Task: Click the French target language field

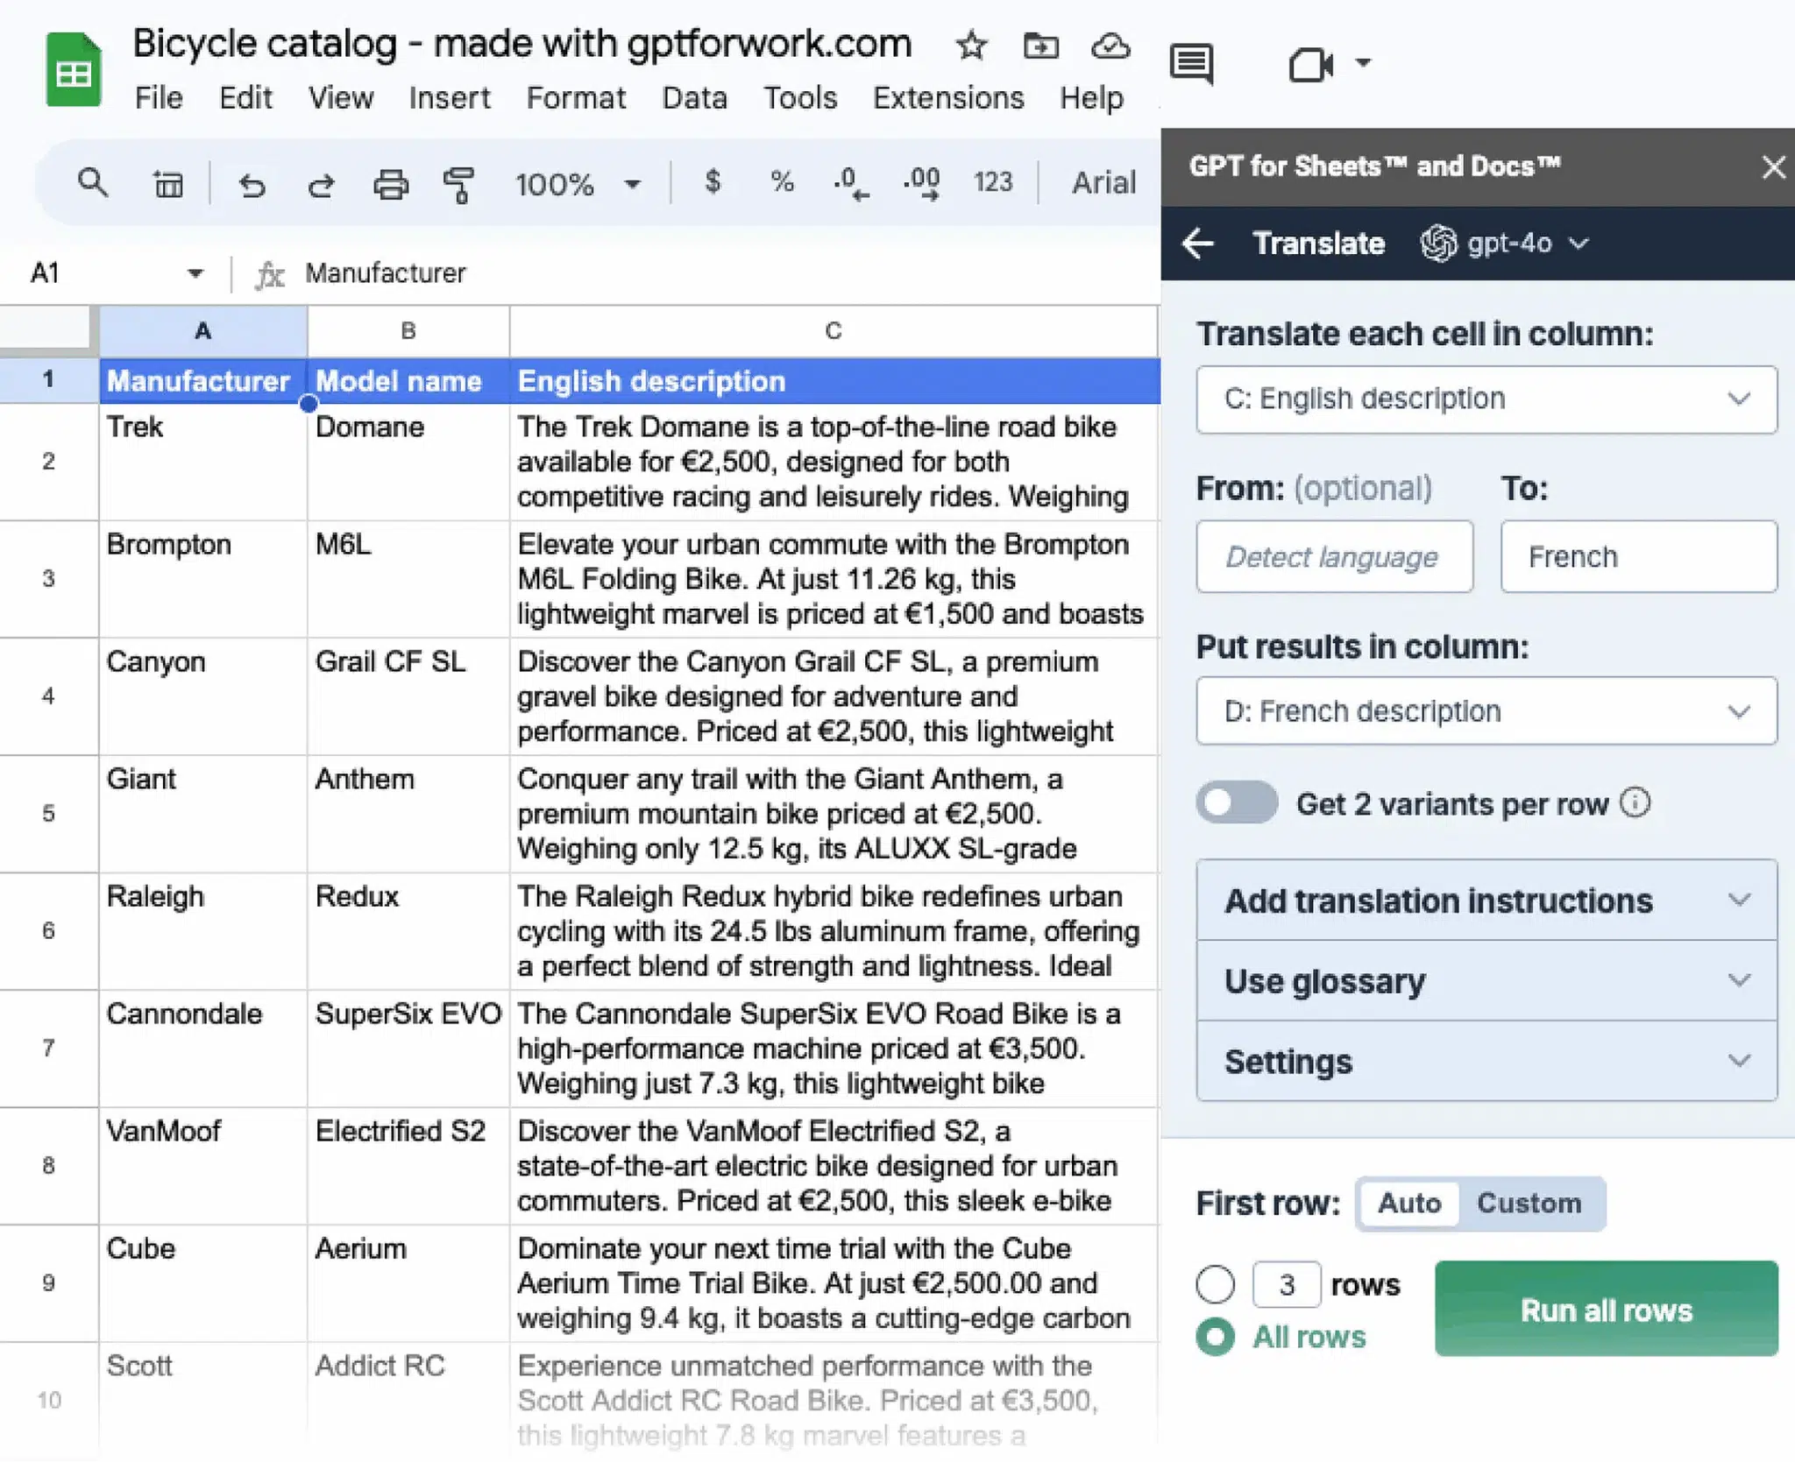Action: [1638, 557]
